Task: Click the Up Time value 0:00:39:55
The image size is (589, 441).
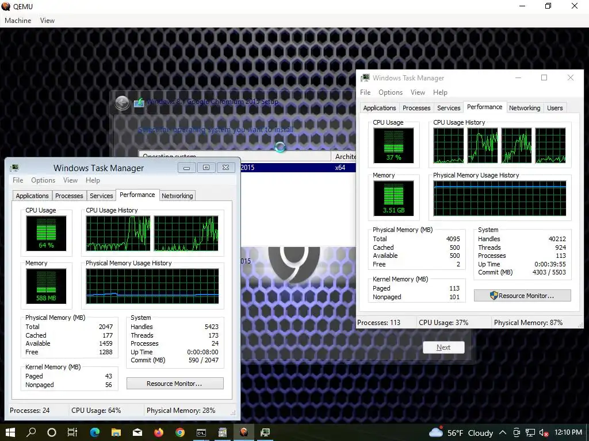Action: (x=550, y=264)
